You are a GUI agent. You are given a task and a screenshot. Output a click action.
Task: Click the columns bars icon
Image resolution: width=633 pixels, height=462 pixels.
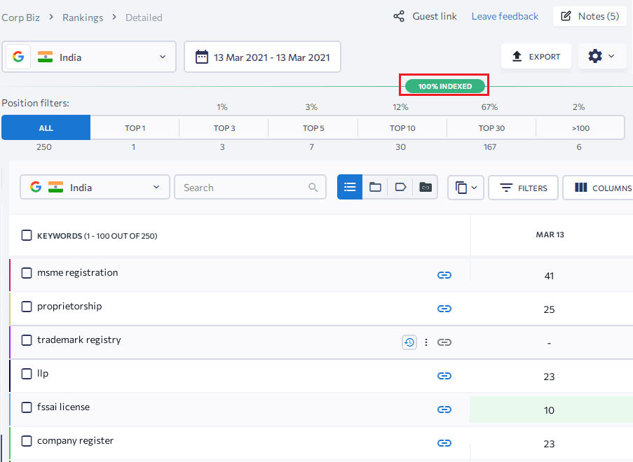pyautogui.click(x=580, y=187)
